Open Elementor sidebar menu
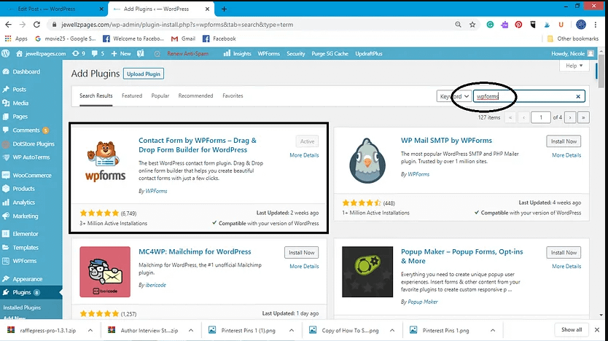 pos(26,234)
